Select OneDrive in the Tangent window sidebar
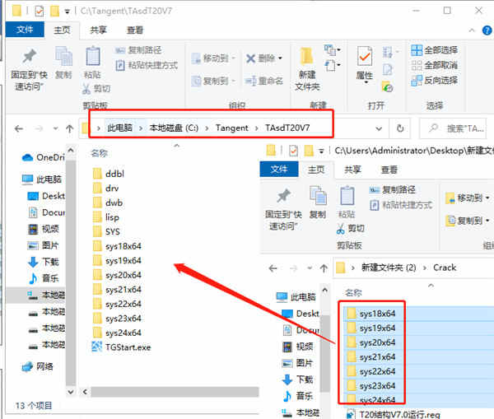The image size is (494, 419). [x=43, y=157]
